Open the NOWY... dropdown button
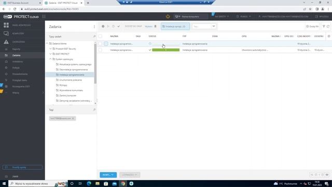The image size is (332, 187). click(x=108, y=175)
